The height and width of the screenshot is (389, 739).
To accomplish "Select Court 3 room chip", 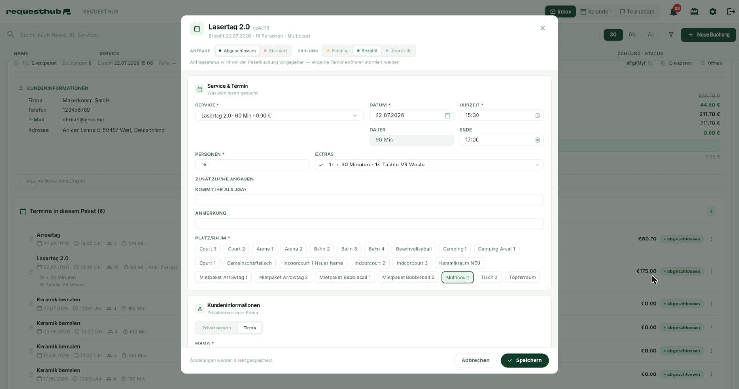I will 208,249.
